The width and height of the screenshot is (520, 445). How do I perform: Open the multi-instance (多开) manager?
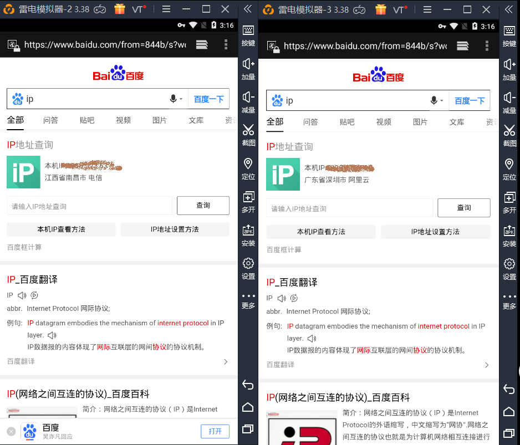248,198
